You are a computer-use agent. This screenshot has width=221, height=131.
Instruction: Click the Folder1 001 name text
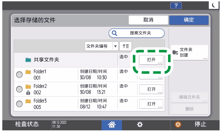click(x=40, y=75)
